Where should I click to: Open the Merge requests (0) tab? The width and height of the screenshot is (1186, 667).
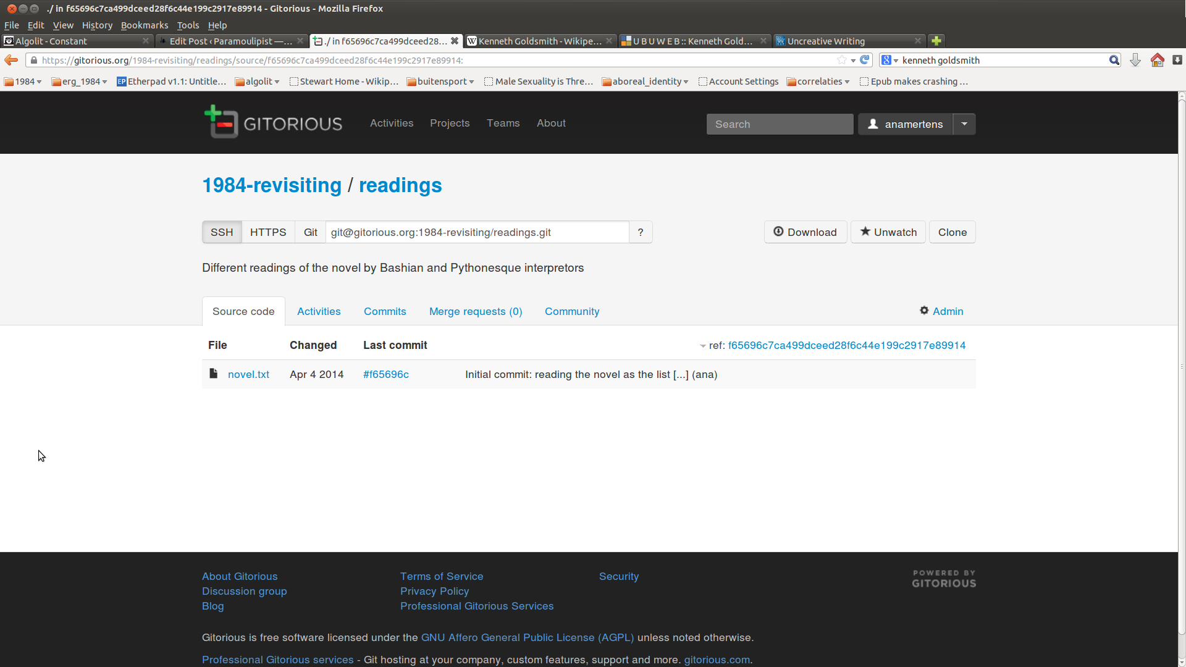(x=476, y=311)
